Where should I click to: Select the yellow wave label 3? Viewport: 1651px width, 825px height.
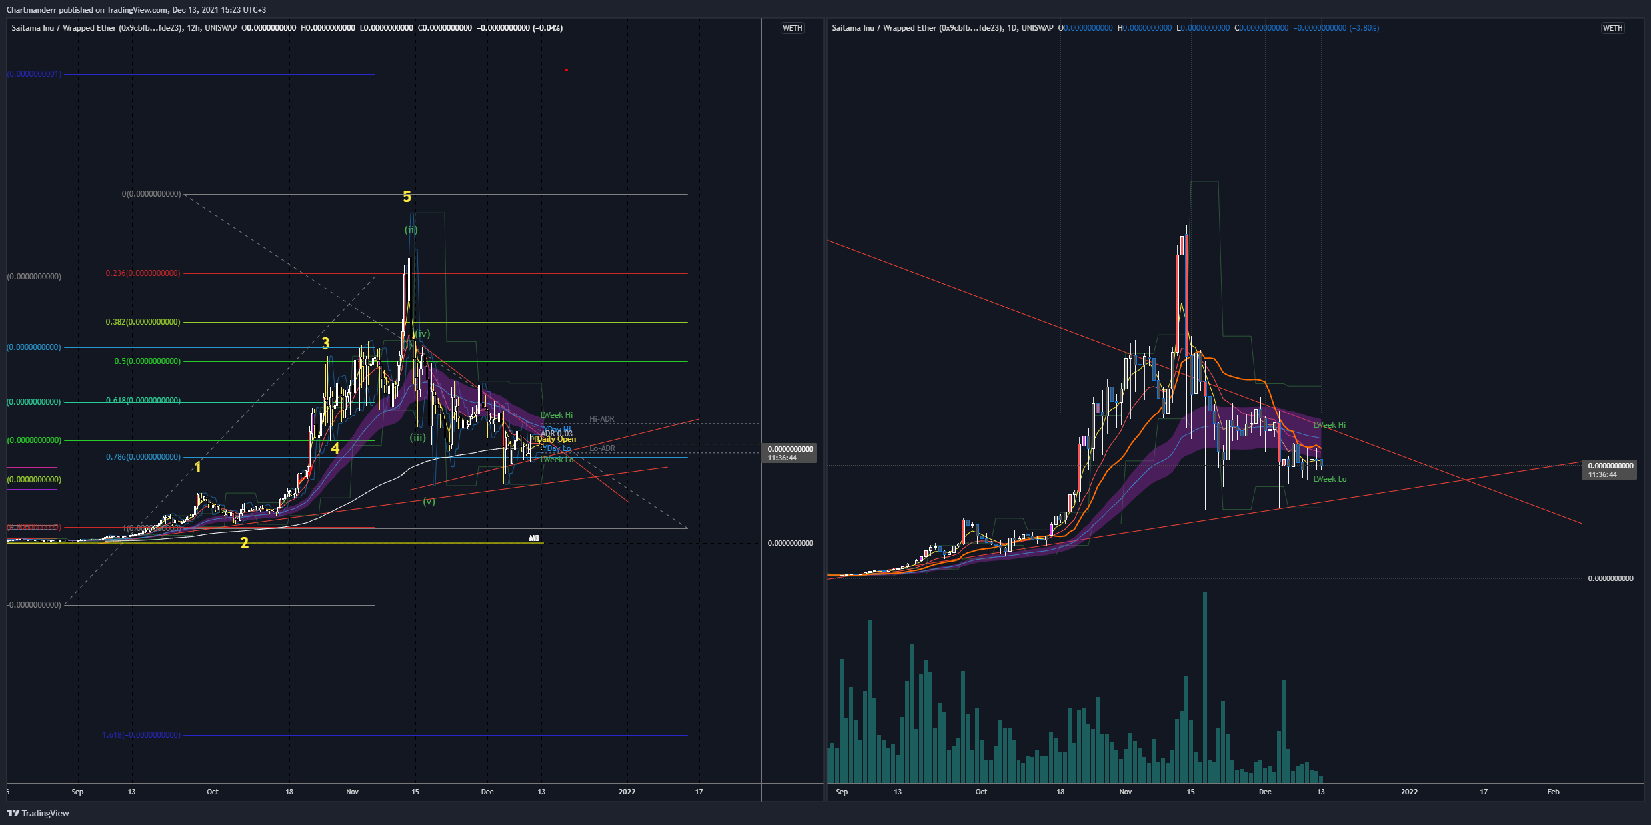pos(325,343)
